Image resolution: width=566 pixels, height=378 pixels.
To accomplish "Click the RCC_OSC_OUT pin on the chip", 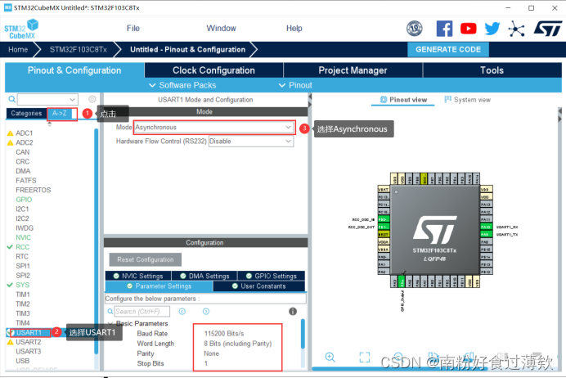I will pyautogui.click(x=384, y=227).
